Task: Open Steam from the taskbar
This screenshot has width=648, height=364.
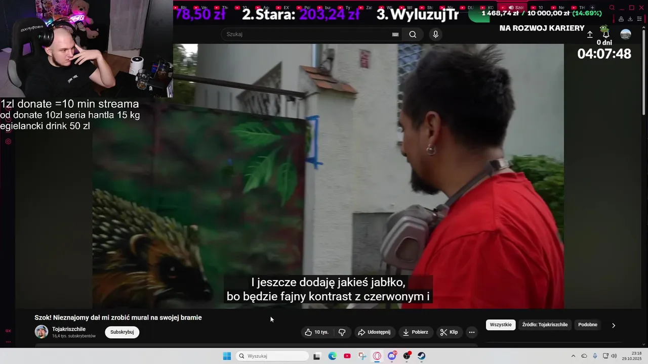Action: pyautogui.click(x=422, y=356)
